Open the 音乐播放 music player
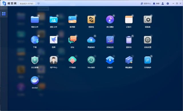Viewport: 183px width, 111px height. point(110,20)
